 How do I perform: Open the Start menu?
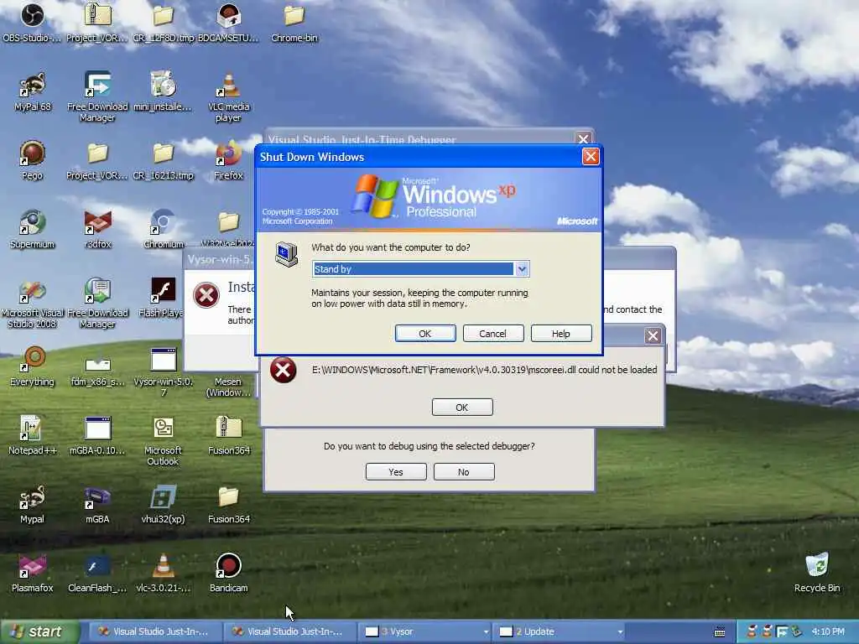pos(39,632)
